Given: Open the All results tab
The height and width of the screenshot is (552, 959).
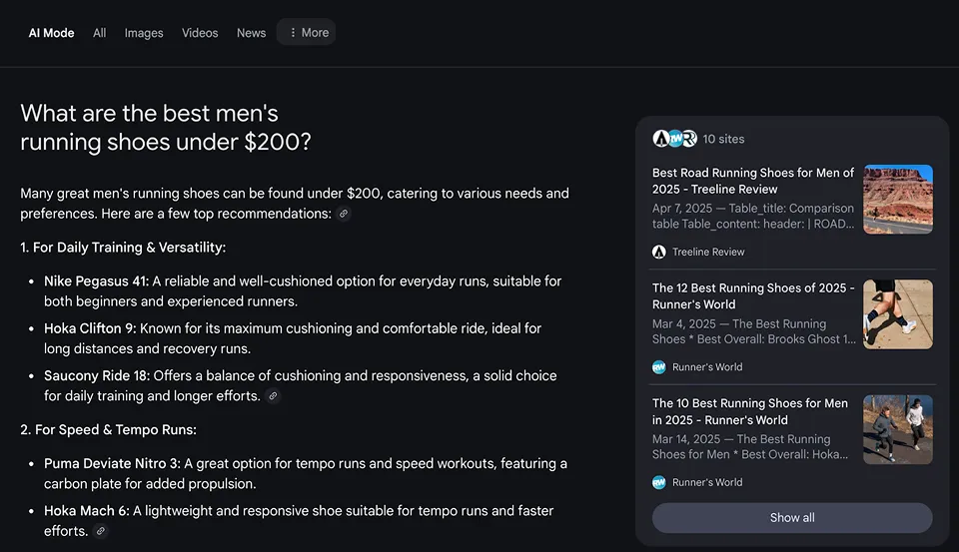Looking at the screenshot, I should click(99, 33).
